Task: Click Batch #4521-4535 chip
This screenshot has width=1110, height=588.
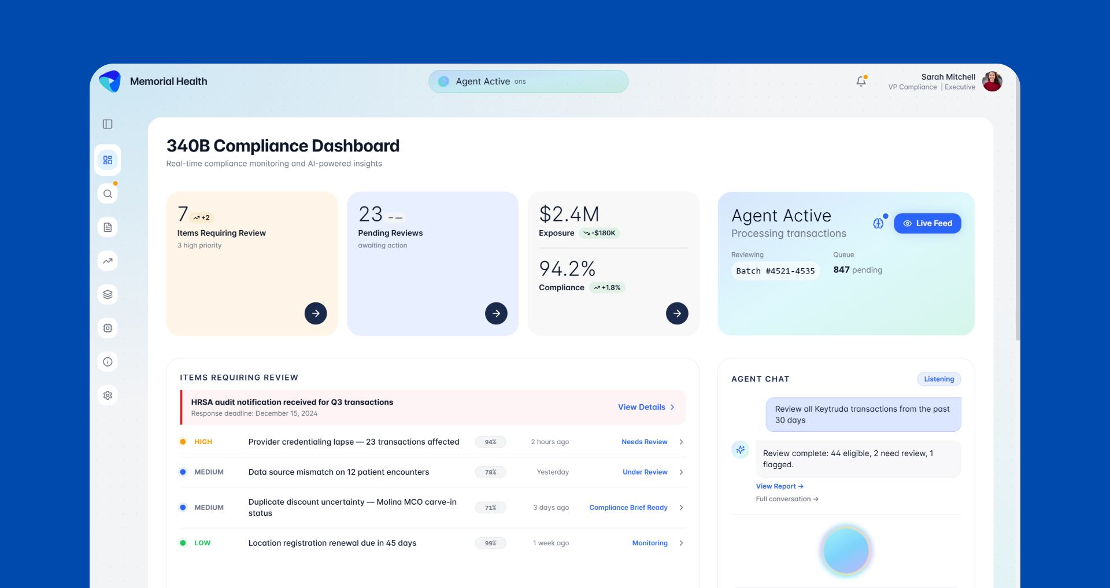Action: [x=775, y=271]
